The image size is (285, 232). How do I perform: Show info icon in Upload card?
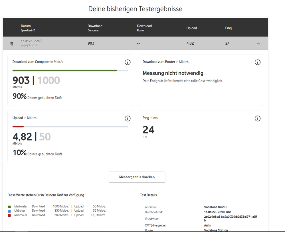click(128, 118)
